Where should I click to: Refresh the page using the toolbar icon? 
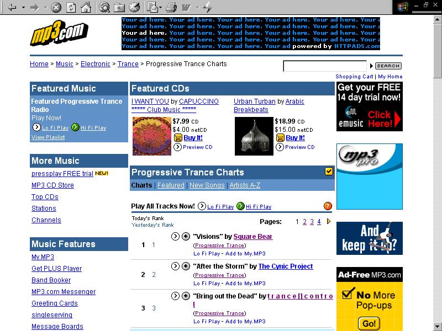[x=71, y=7]
